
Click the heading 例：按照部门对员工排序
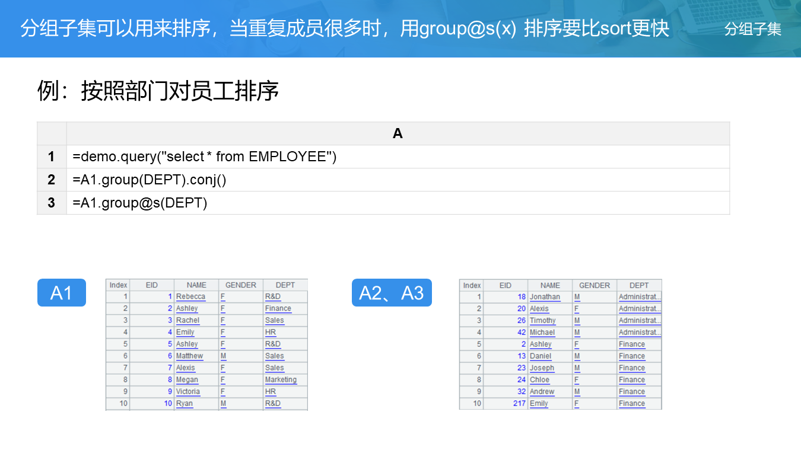tap(158, 91)
